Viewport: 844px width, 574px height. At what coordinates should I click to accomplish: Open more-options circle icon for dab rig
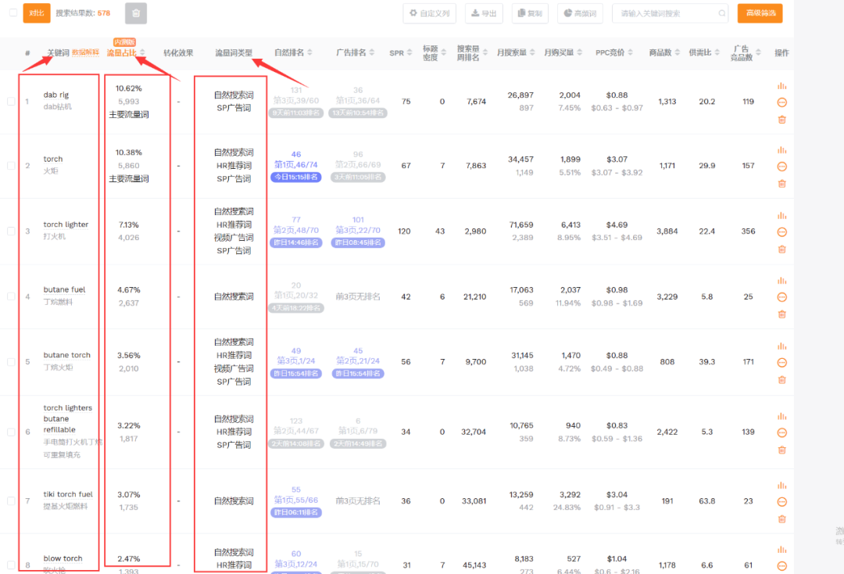(782, 102)
